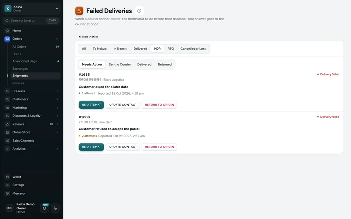
Task: Switch to the NDR tab
Action: pyautogui.click(x=157, y=49)
